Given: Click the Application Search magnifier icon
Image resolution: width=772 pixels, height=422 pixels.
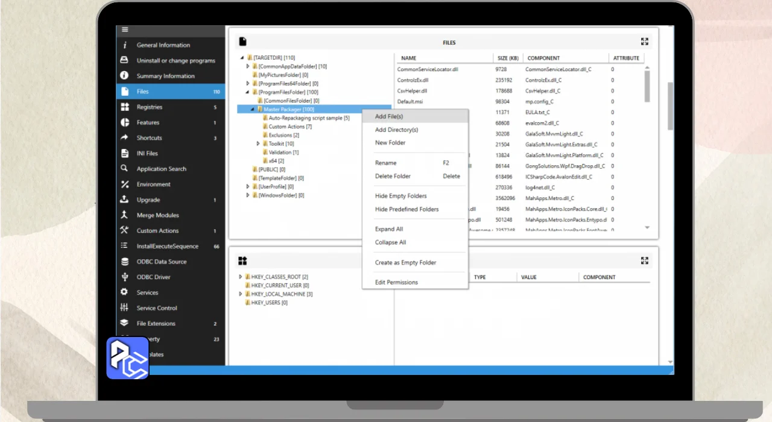Looking at the screenshot, I should pos(125,169).
